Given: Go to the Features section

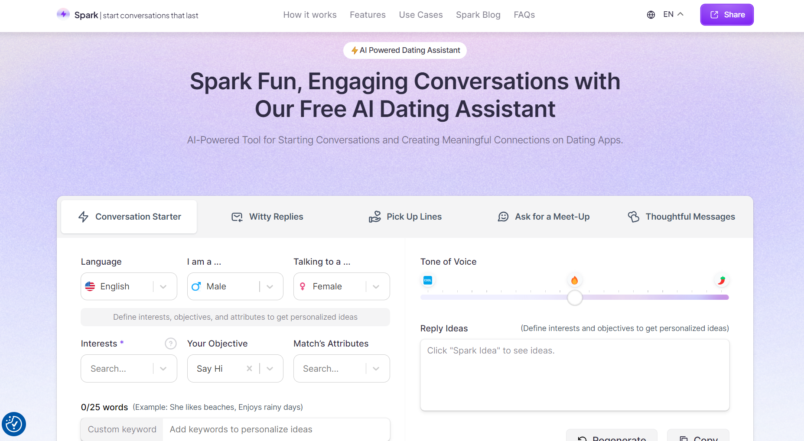Looking at the screenshot, I should [x=368, y=15].
